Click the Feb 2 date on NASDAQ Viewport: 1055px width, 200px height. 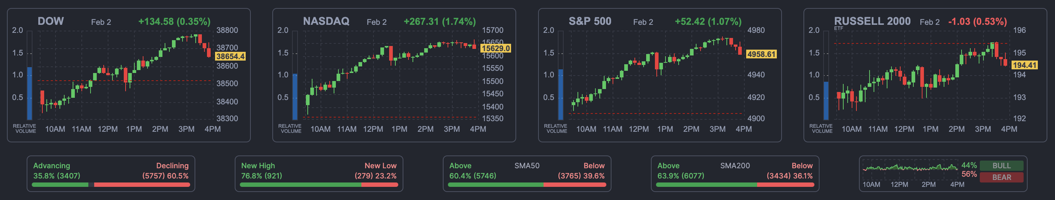click(376, 22)
